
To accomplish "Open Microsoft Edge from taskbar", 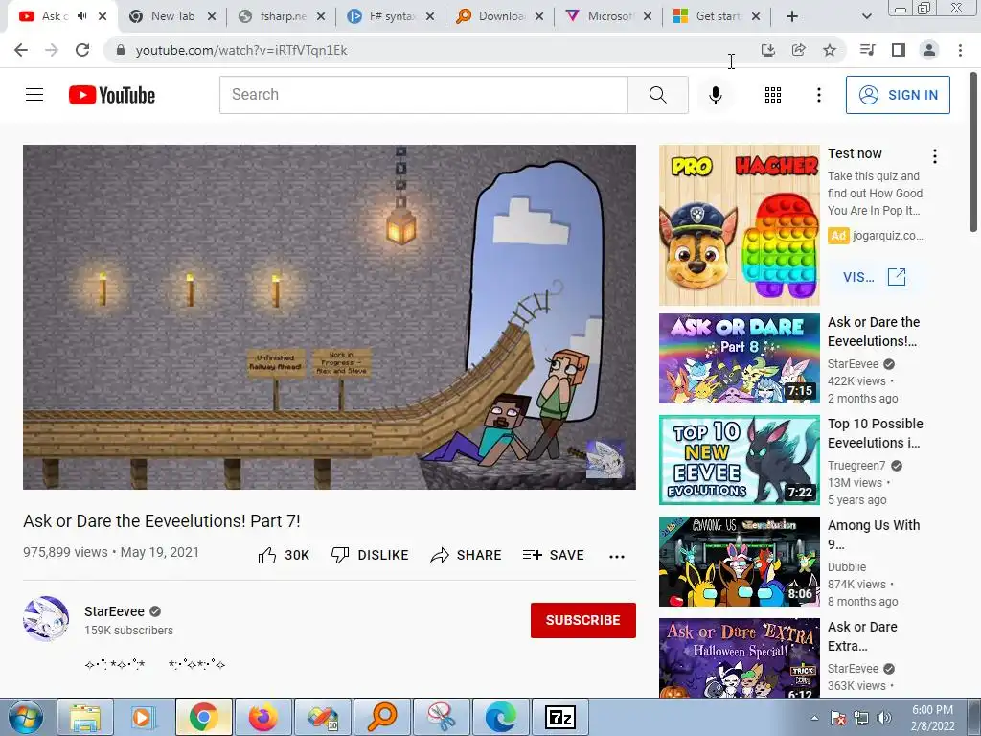I will pyautogui.click(x=500, y=717).
